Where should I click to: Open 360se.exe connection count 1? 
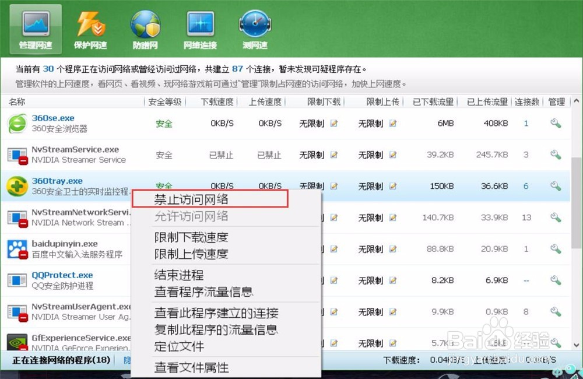click(x=526, y=123)
